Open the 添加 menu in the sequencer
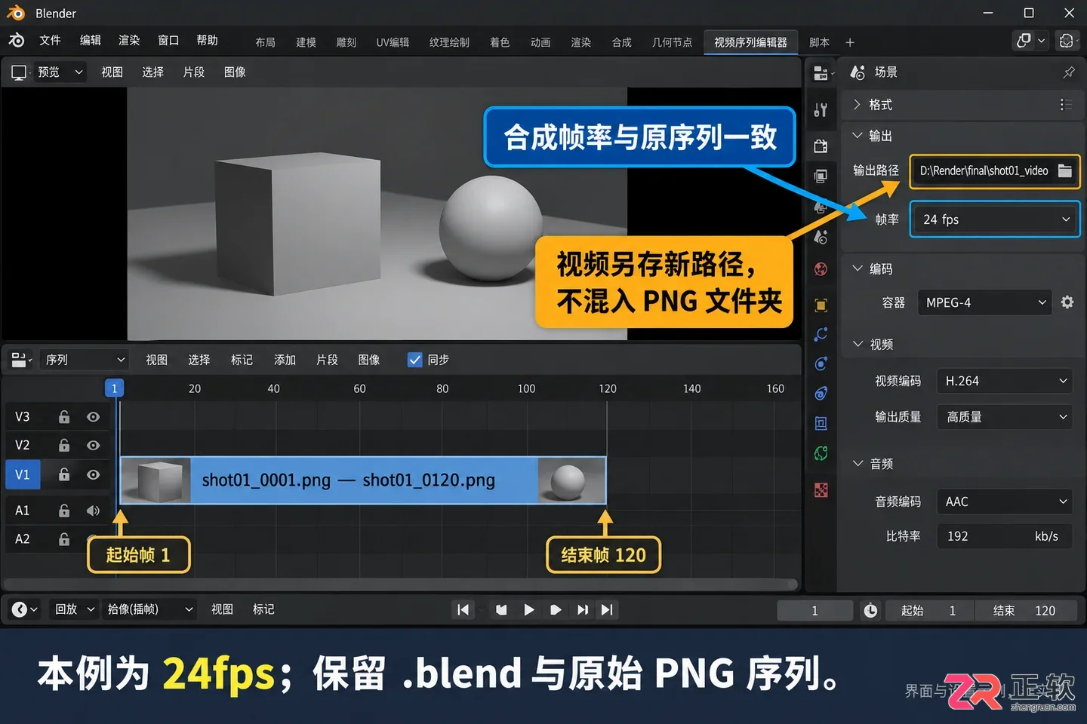Viewport: 1087px width, 724px height. click(285, 360)
